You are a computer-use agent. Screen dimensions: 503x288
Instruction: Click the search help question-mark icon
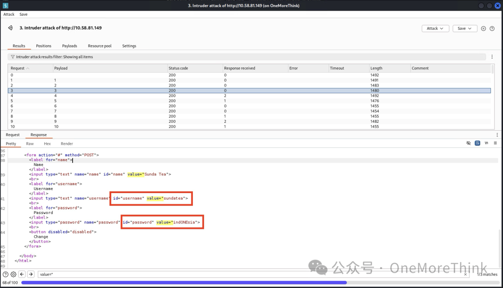pos(6,274)
